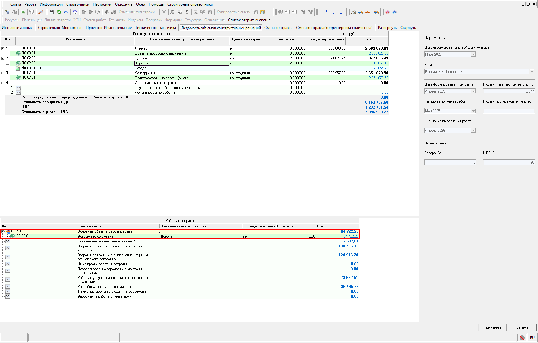Select the orange bricks materials icon
Image resolution: width=538 pixels, height=343 pixels.
[368, 12]
